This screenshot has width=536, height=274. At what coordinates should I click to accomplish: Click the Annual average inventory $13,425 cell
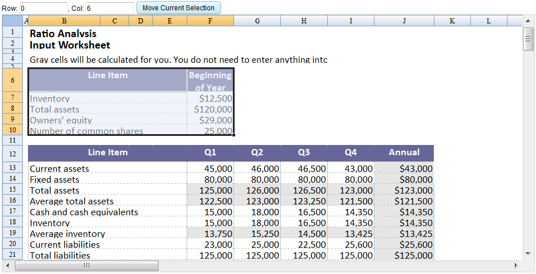(404, 233)
